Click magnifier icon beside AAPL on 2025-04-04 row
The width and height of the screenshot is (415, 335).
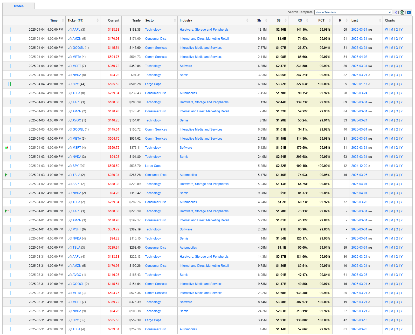pyautogui.click(x=70, y=30)
